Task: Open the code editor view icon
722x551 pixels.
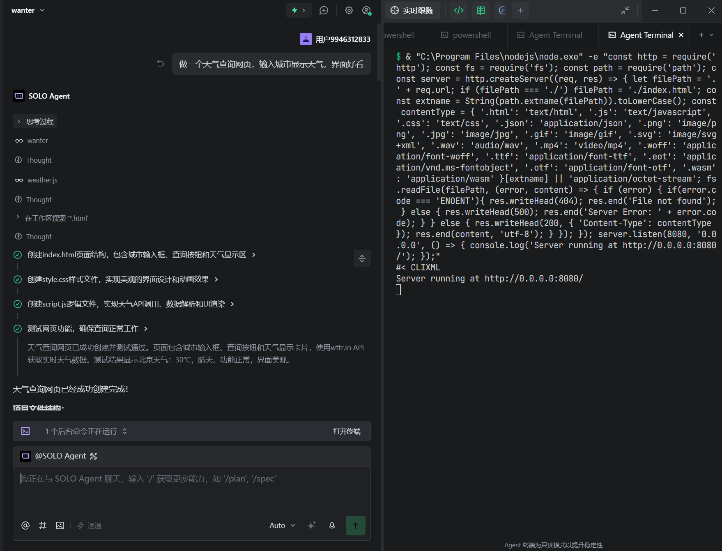Action: click(x=459, y=10)
